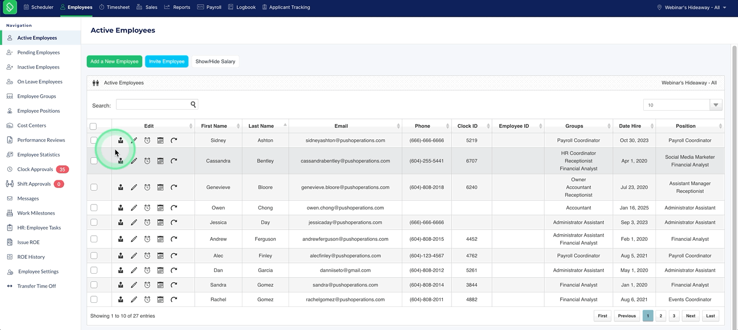Screen dimensions: 738x330
Task: Sort table by Date Hire column
Action: pyautogui.click(x=634, y=126)
